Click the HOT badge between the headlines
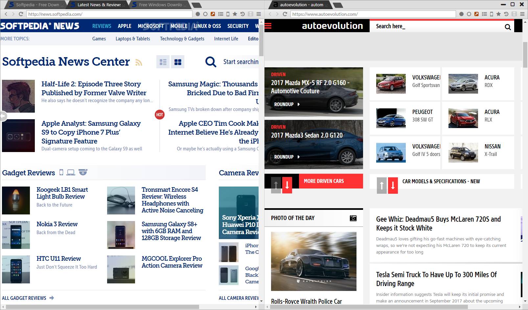Image resolution: width=528 pixels, height=310 pixels. tap(160, 115)
